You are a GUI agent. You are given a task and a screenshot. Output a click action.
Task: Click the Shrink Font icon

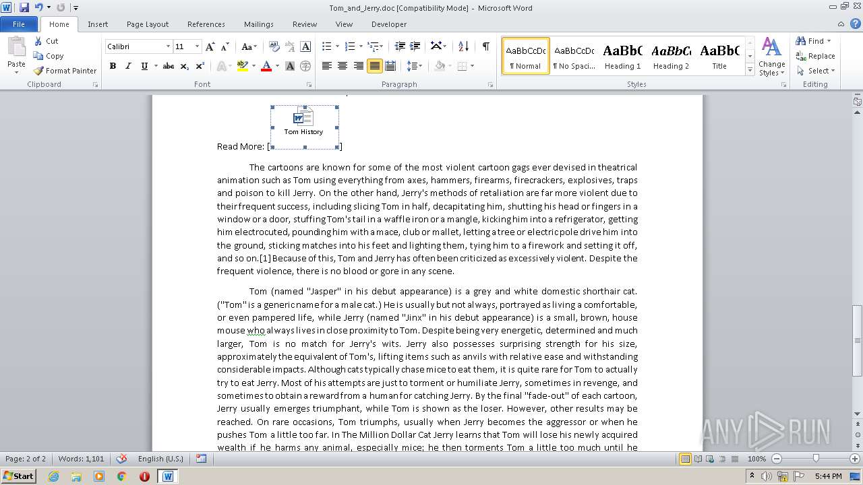225,46
